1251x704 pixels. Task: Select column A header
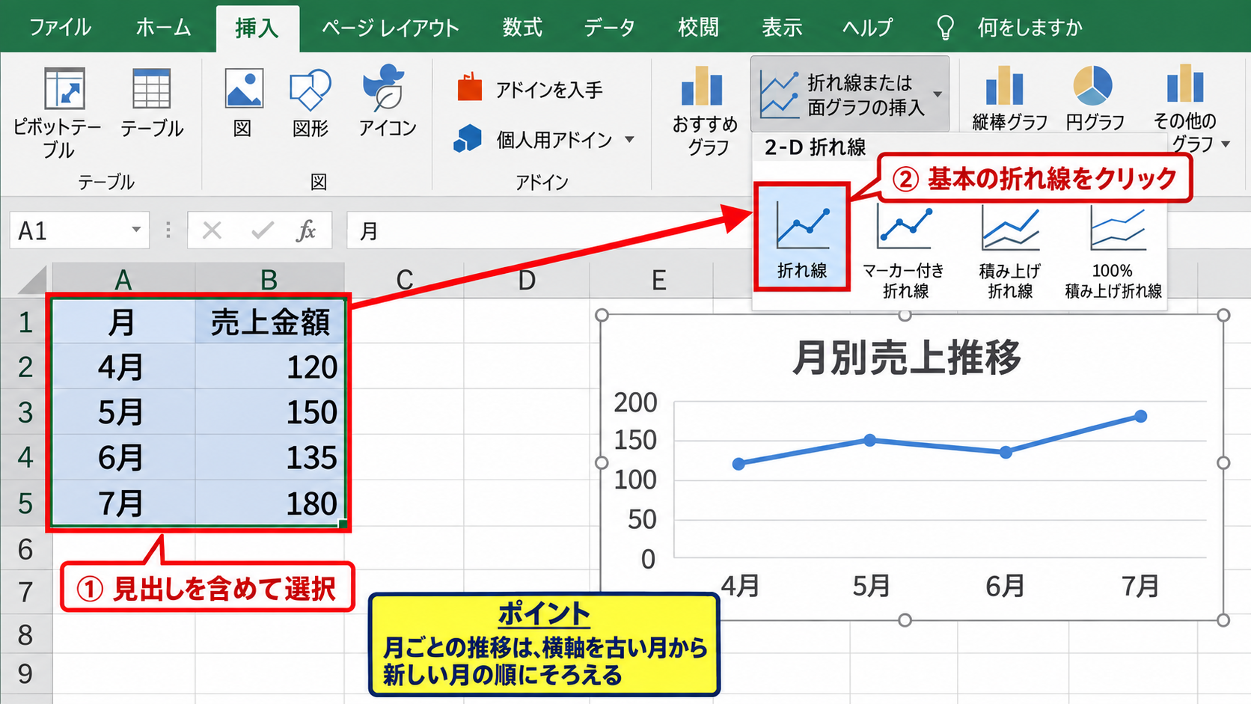tap(123, 281)
